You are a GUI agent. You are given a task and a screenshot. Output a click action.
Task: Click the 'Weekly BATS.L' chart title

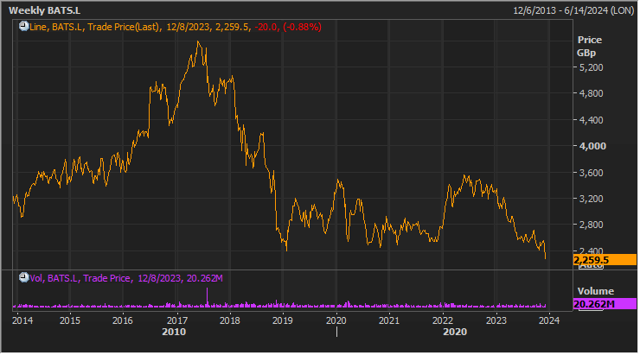click(44, 10)
